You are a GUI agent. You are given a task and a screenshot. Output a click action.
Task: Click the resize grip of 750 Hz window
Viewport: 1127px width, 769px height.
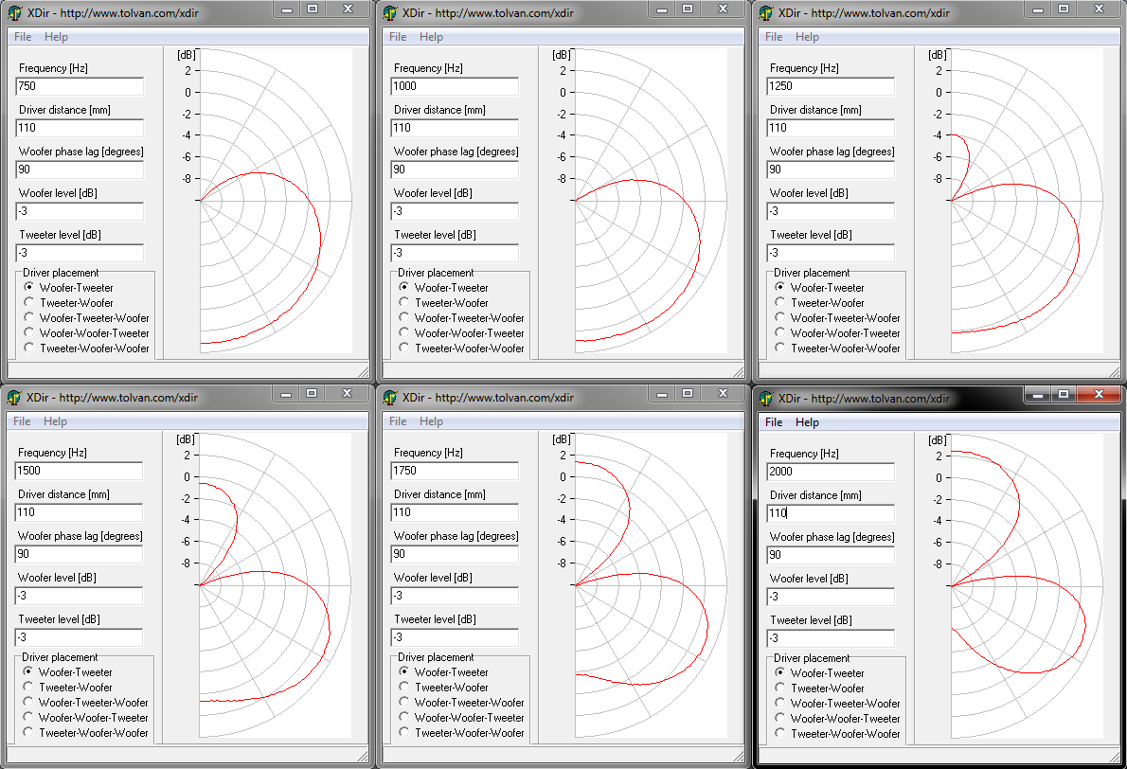(x=364, y=371)
